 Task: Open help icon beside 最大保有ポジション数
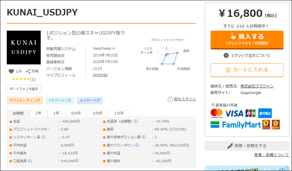click(x=144, y=137)
